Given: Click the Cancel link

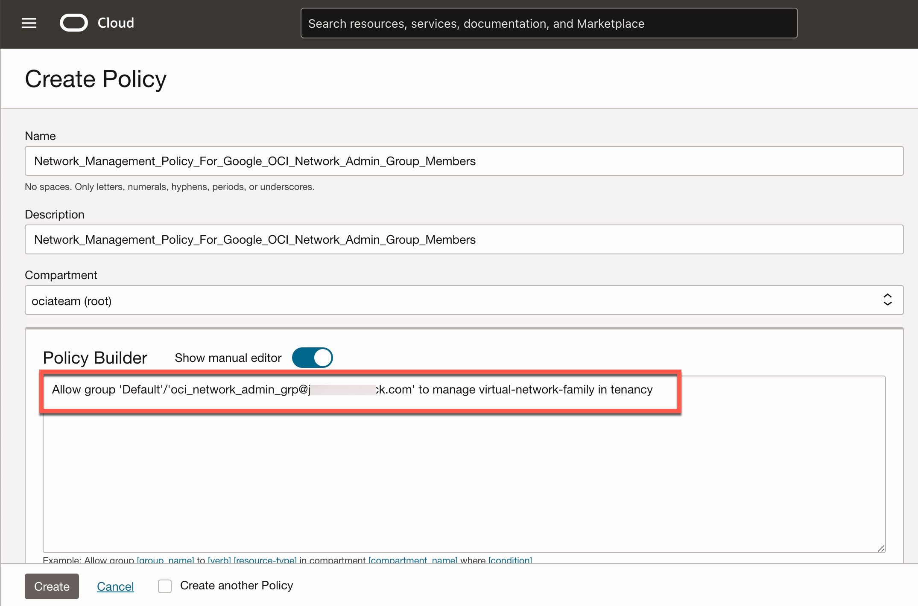Looking at the screenshot, I should tap(115, 586).
